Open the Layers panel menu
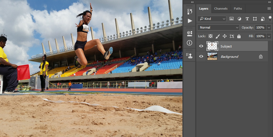The width and height of the screenshot is (273, 137). click(269, 9)
